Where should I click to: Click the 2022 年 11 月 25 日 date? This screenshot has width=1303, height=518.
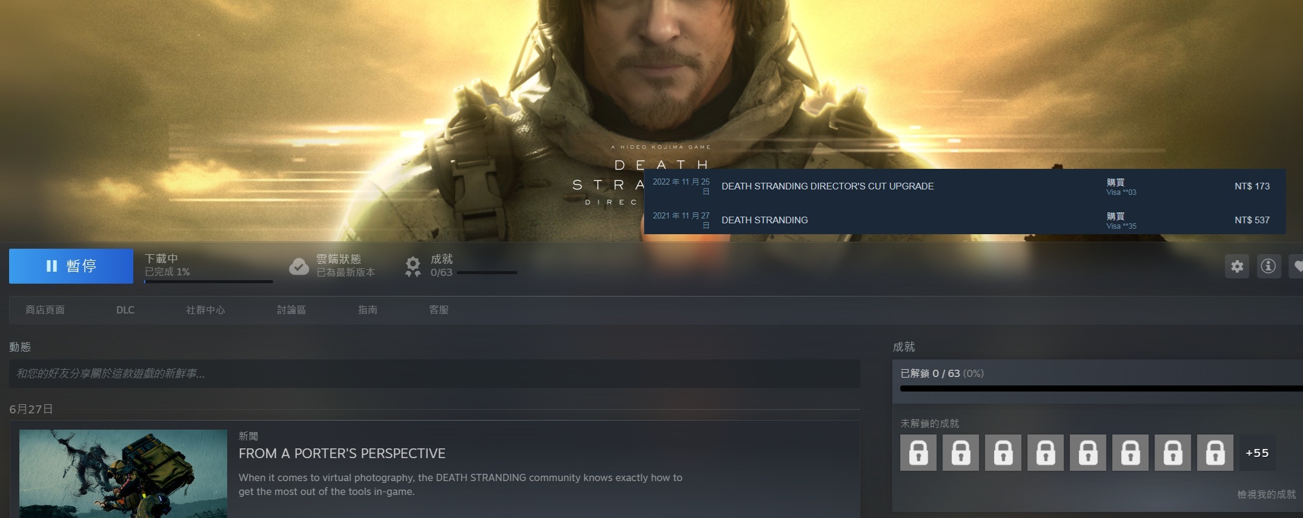click(x=681, y=186)
